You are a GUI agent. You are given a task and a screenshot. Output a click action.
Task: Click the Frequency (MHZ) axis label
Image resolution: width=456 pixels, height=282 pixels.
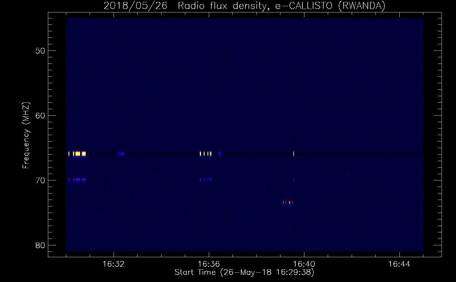26,135
